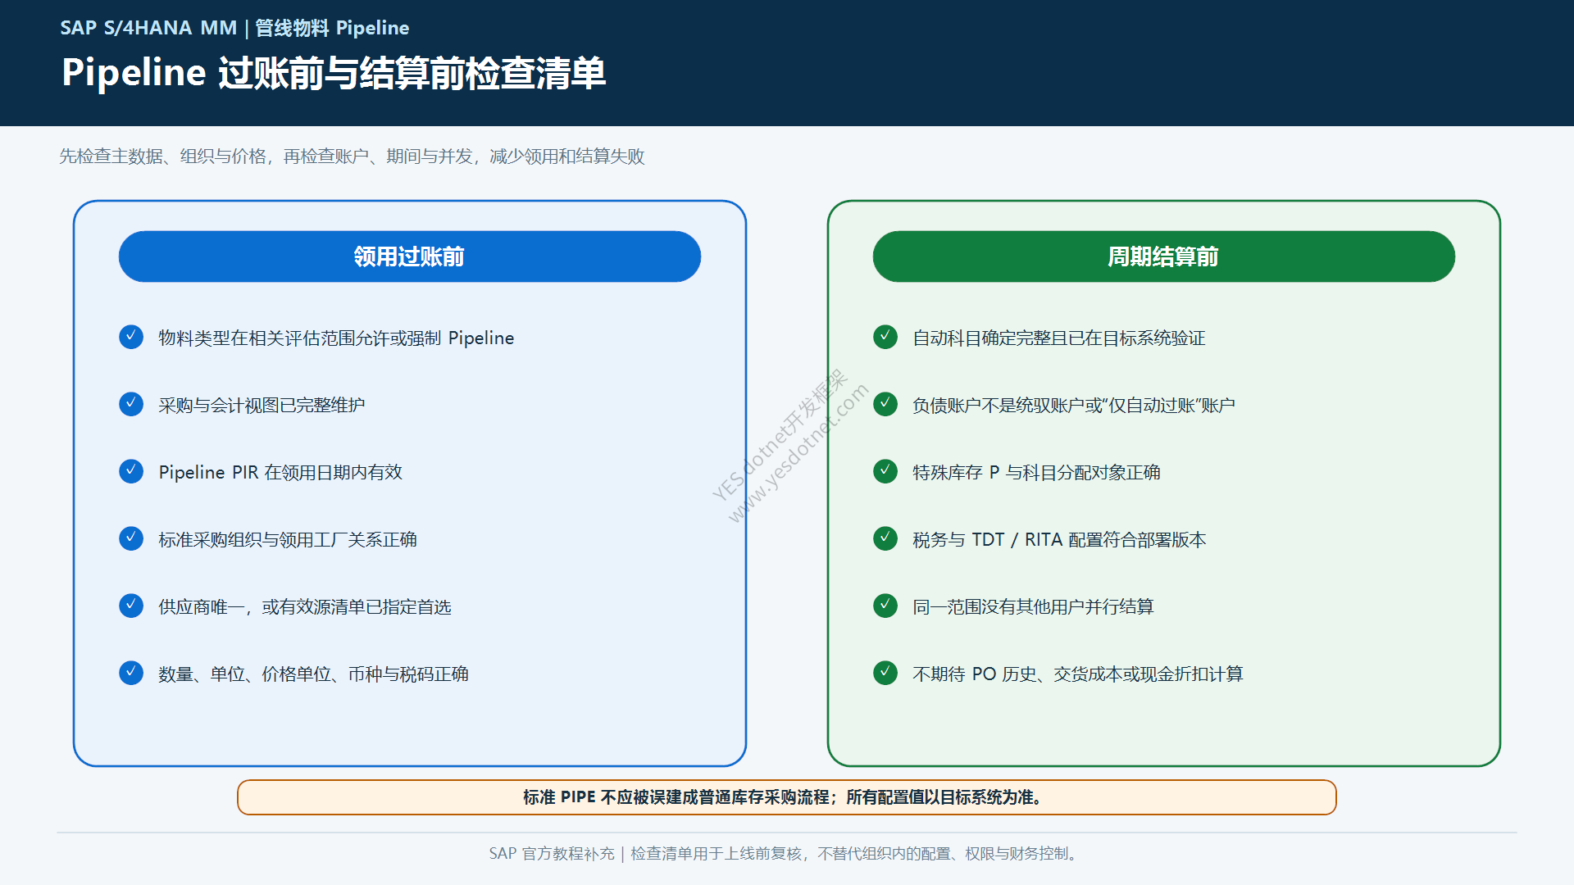Viewport: 1574px width, 885px height.
Task: Click the blue checkmark beside Pipeline PIR 在领用日期内有效
Action: (131, 471)
